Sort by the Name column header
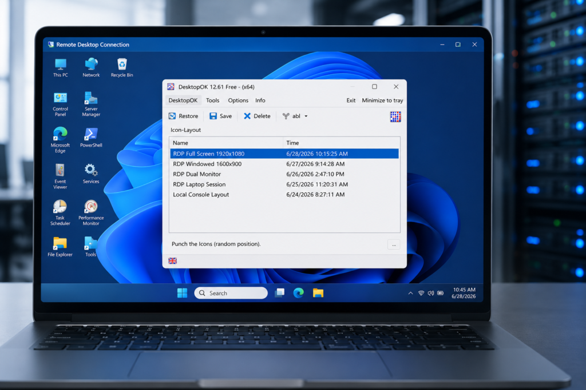 click(226, 143)
